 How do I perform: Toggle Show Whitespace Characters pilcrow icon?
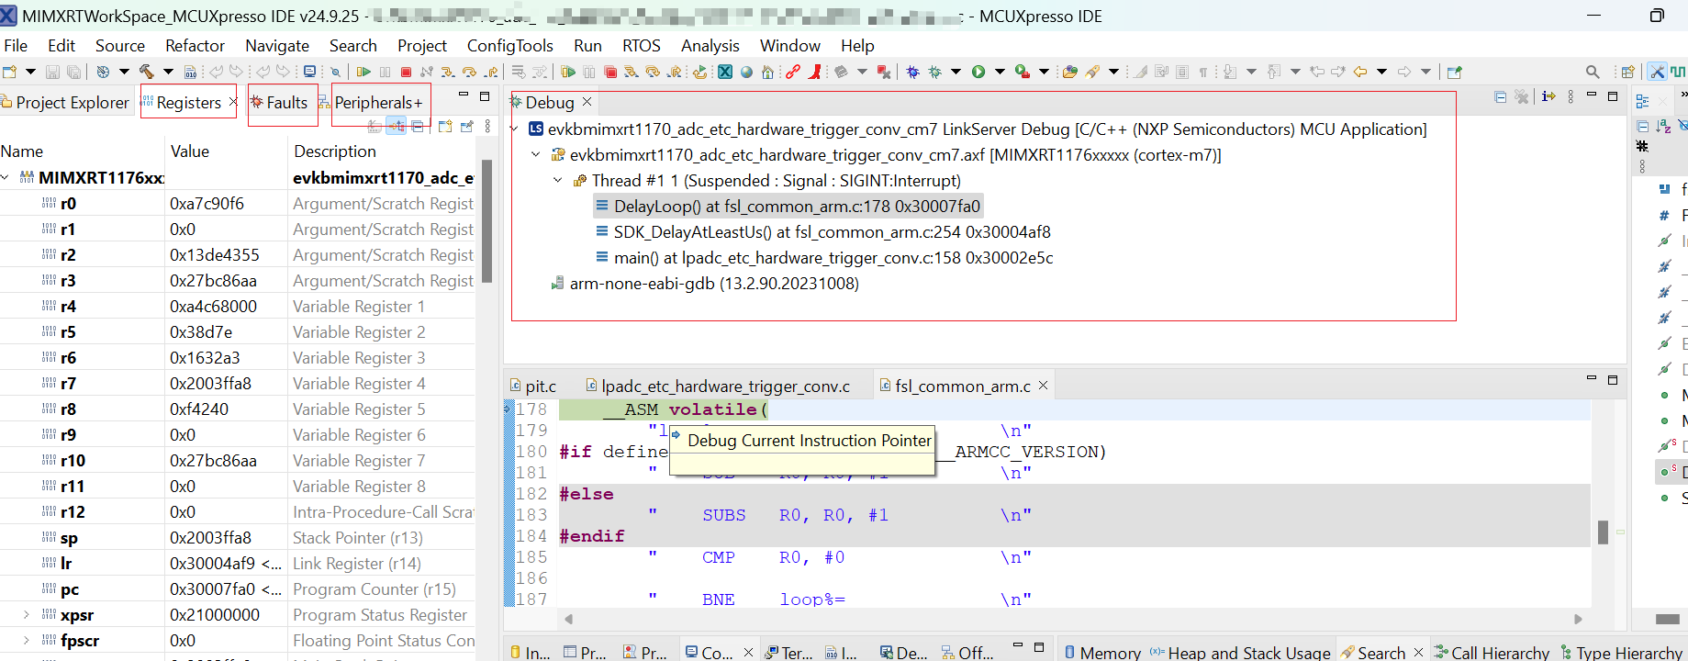click(1202, 72)
